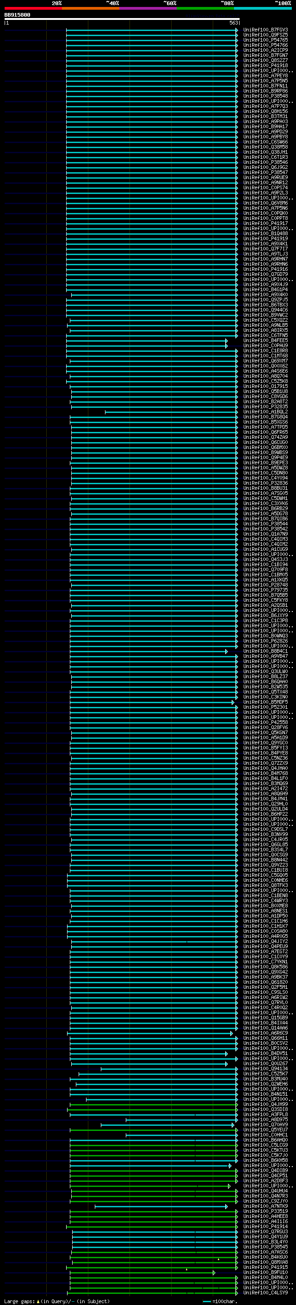
Task: Select hit UniRef100_Q9FSZ5
Action: 265,35
